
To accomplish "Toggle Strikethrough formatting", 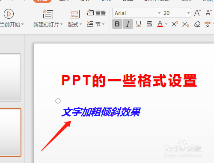I will [149, 24].
